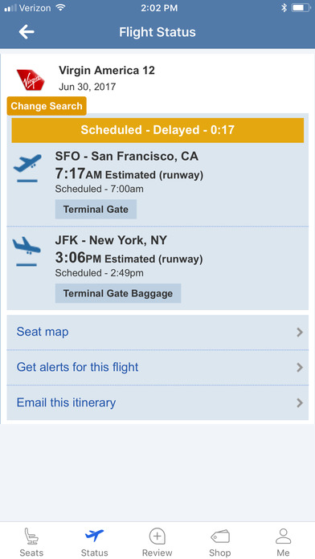Tap the SFO Terminal Gate button
The image size is (315, 559).
click(x=96, y=210)
